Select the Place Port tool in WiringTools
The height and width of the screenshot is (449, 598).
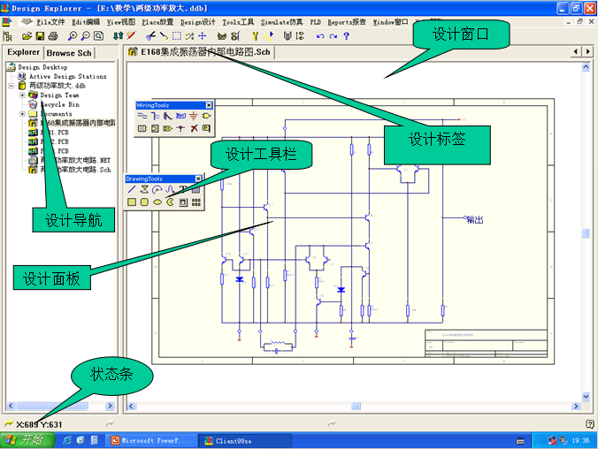click(168, 128)
